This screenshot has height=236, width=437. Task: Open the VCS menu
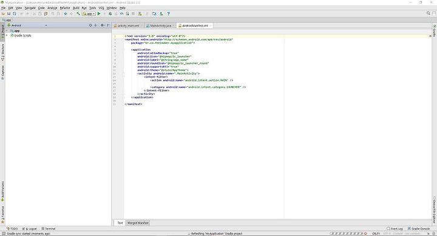coord(101,8)
